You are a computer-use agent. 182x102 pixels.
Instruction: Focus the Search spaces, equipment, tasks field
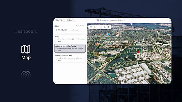(121, 20)
